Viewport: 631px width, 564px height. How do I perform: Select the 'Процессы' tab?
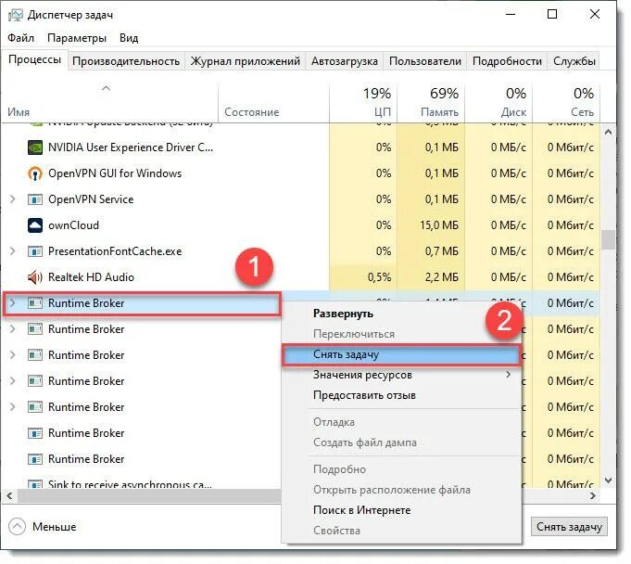(34, 59)
